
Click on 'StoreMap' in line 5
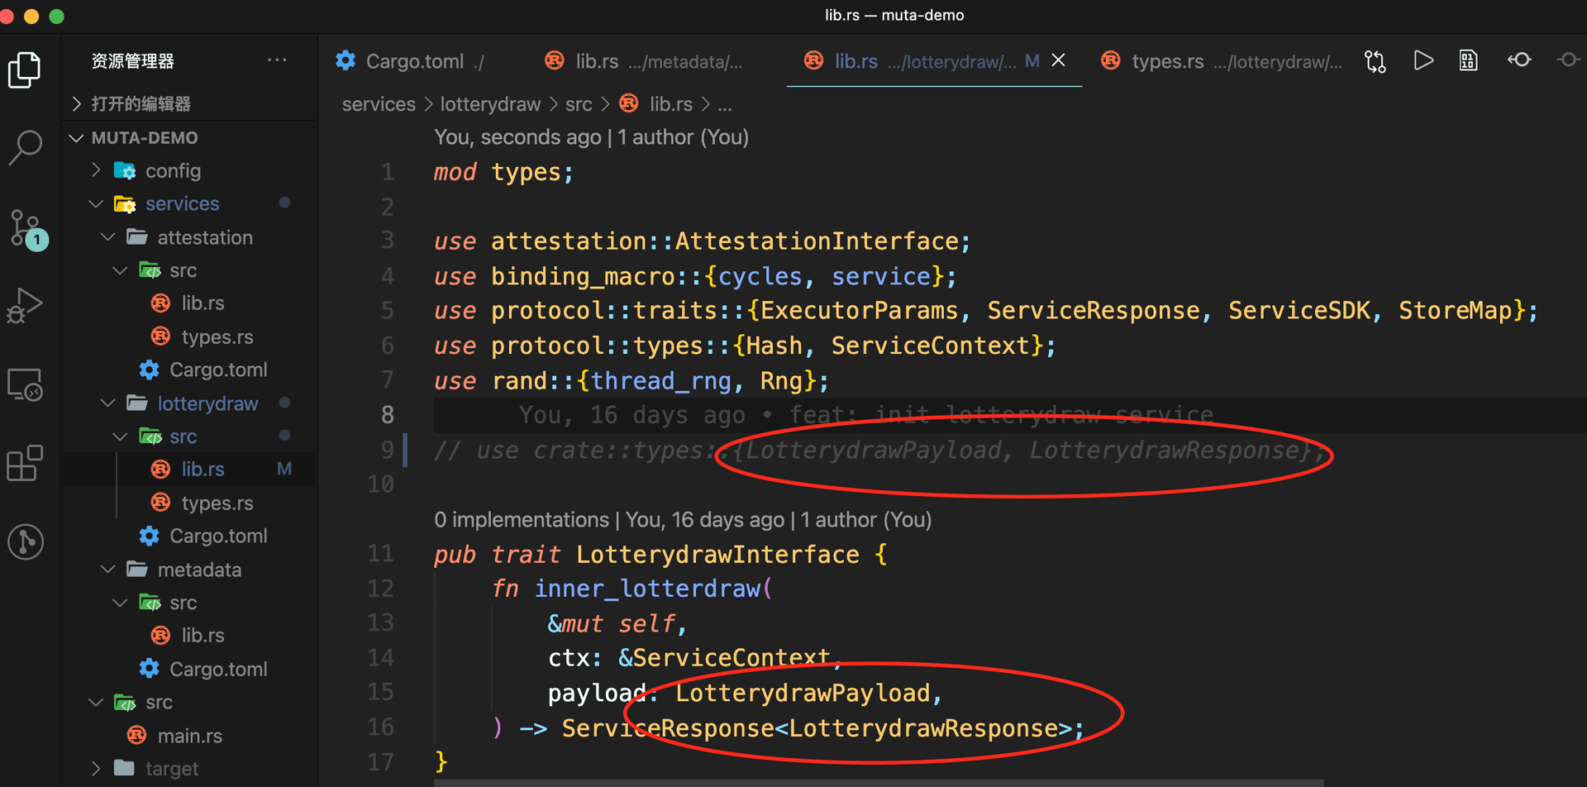(1456, 311)
